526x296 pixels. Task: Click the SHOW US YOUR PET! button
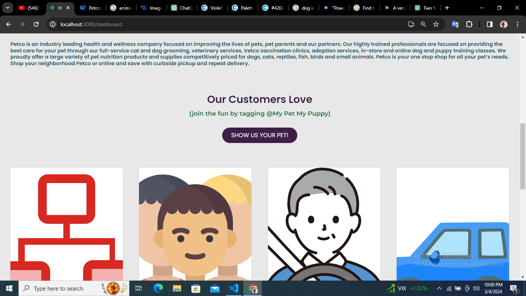[260, 135]
